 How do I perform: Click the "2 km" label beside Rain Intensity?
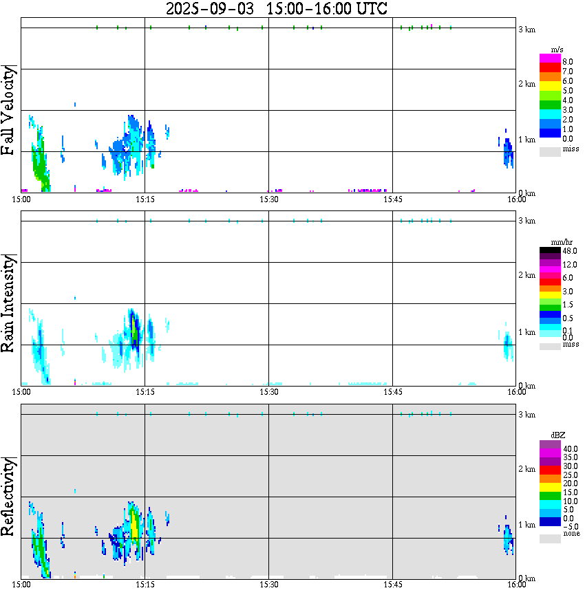click(x=526, y=275)
